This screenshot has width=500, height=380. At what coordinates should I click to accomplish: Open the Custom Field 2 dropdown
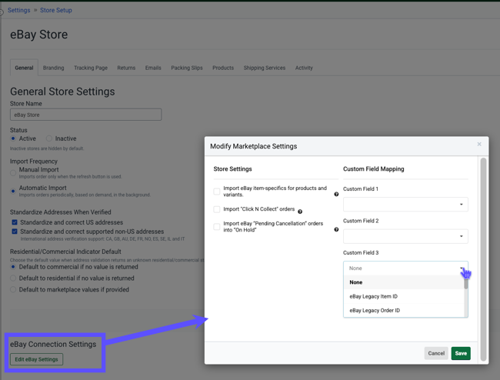pos(405,236)
